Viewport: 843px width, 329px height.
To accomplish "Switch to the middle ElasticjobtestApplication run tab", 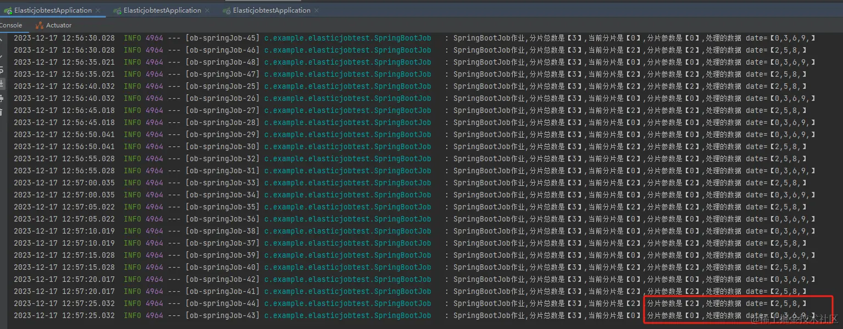I will [x=162, y=10].
